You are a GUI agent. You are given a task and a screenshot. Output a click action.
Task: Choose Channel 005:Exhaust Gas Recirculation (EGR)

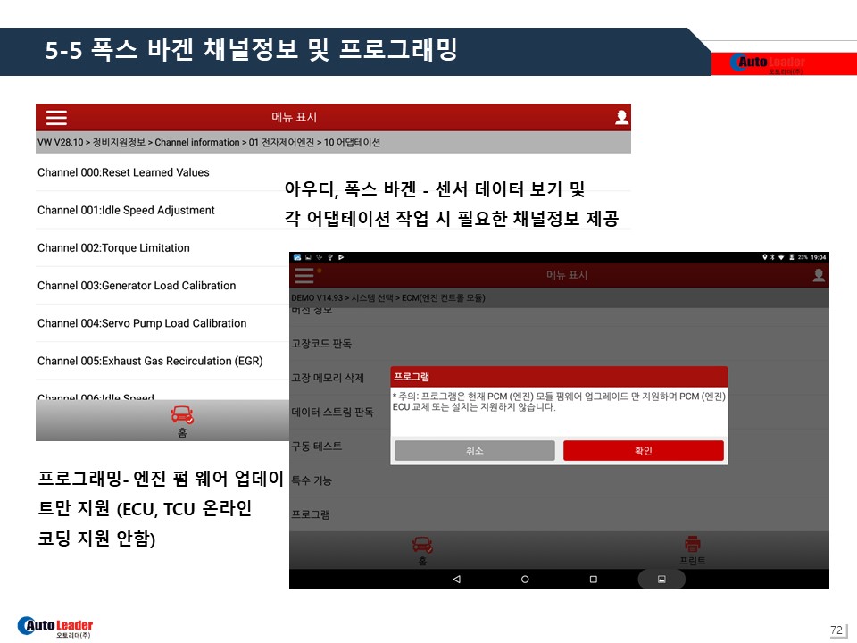tap(162, 361)
